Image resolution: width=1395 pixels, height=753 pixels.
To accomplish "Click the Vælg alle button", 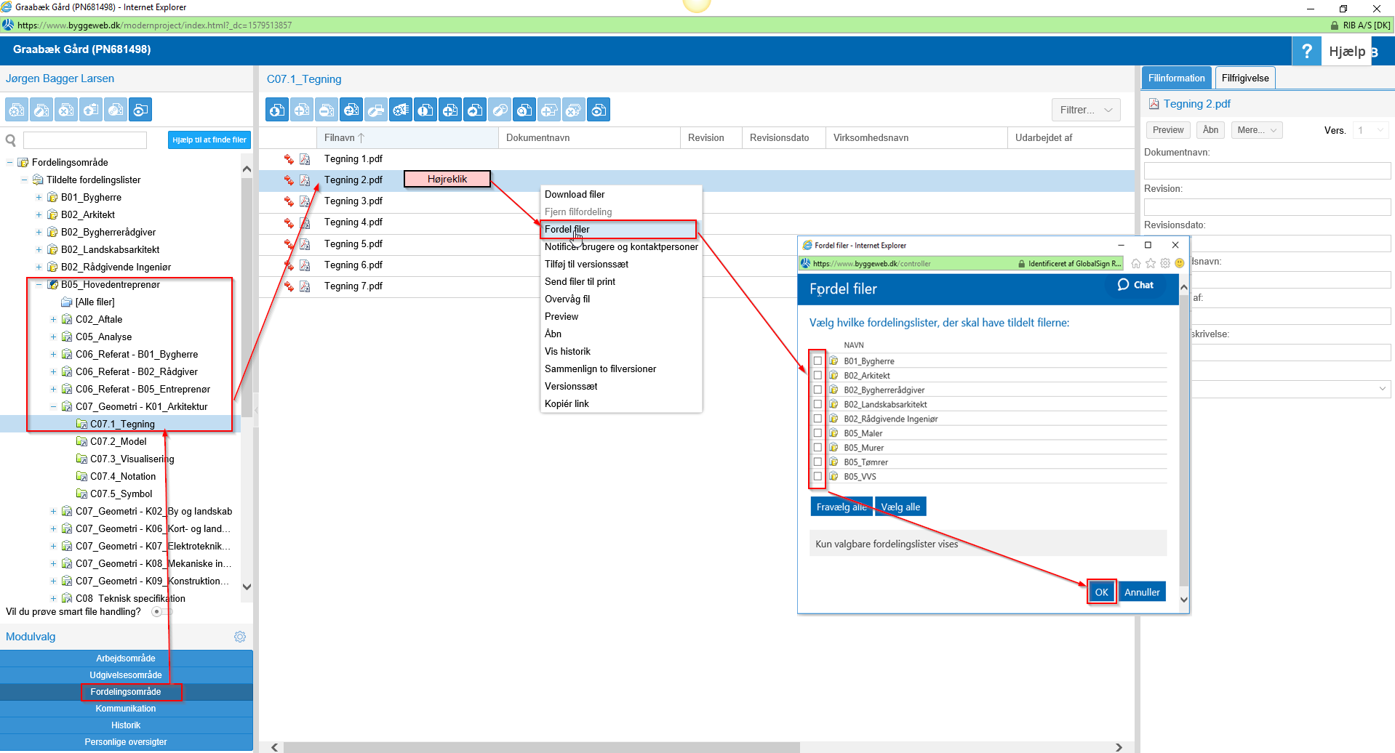I will click(900, 507).
